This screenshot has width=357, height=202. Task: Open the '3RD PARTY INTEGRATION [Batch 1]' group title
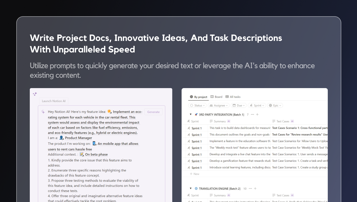point(222,114)
